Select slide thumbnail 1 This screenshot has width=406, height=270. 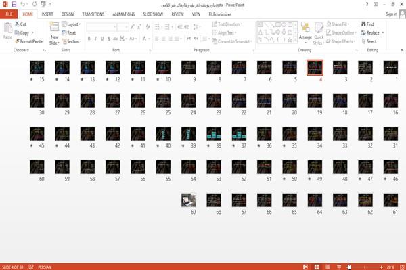click(390, 67)
